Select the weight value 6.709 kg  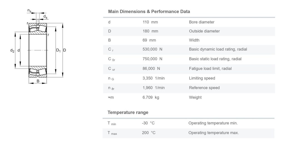point(151,97)
